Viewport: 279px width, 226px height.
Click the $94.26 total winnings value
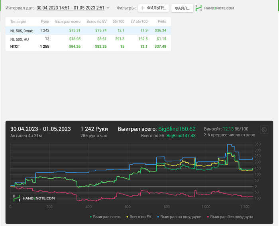tap(75, 47)
